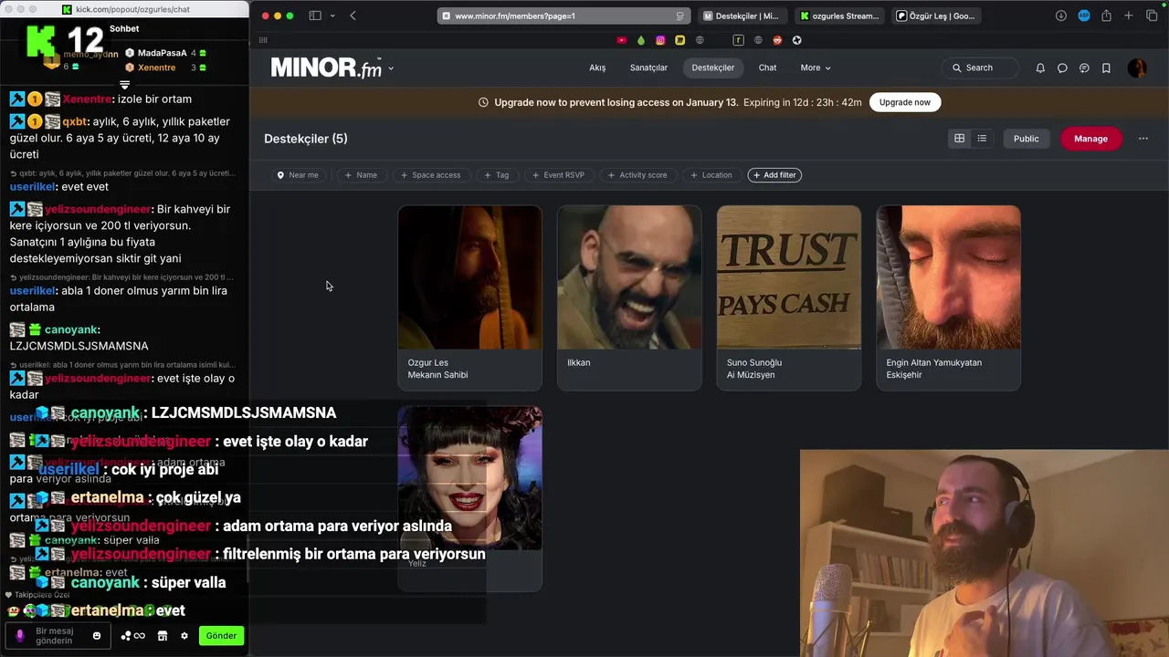The height and width of the screenshot is (657, 1169).
Task: Open the Suno Sunoğlu member card
Action: point(789,297)
